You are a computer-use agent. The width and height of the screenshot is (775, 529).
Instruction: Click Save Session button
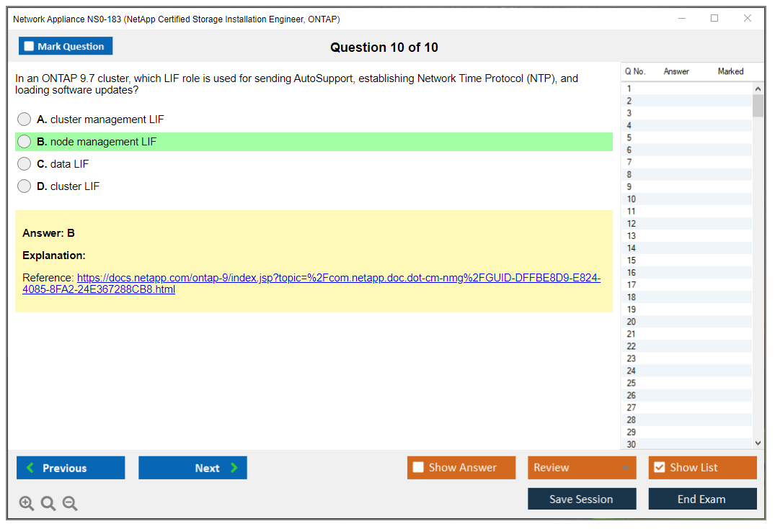pyautogui.click(x=581, y=499)
